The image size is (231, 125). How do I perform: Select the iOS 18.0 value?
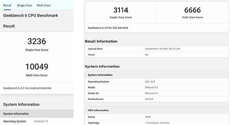[150, 82]
